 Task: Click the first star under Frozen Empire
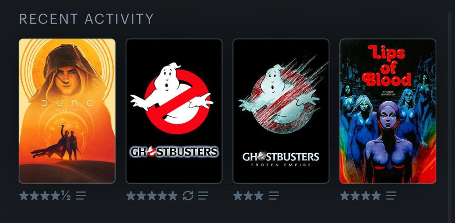238,196
